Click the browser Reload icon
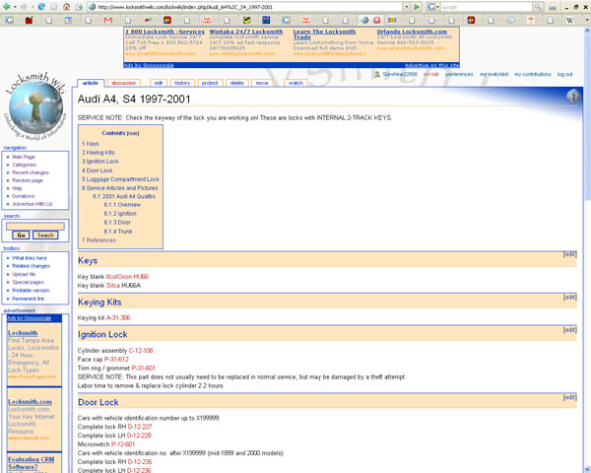Viewport: 591px width, 473px height. tap(43, 7)
